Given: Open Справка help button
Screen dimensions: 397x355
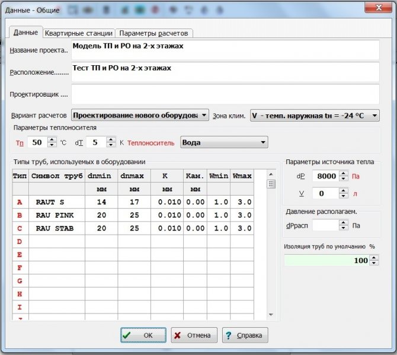Looking at the screenshot, I should click(x=245, y=335).
